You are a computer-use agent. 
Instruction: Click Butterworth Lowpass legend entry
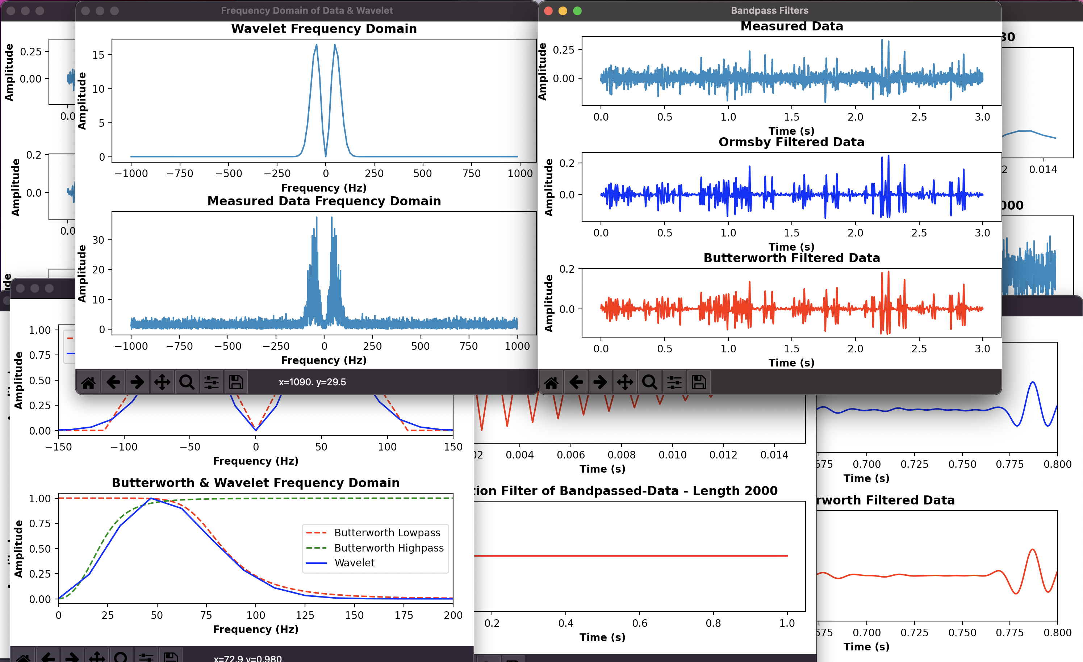(x=387, y=533)
